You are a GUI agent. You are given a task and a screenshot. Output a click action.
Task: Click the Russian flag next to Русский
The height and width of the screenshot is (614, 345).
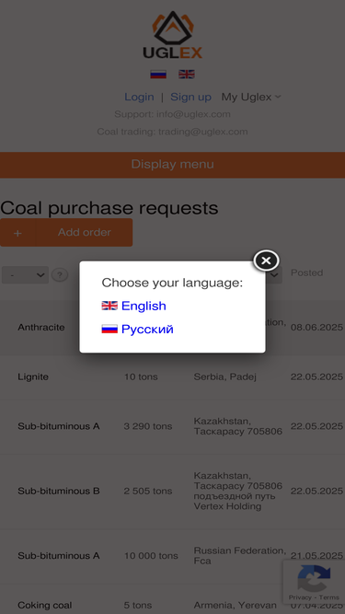click(x=109, y=329)
